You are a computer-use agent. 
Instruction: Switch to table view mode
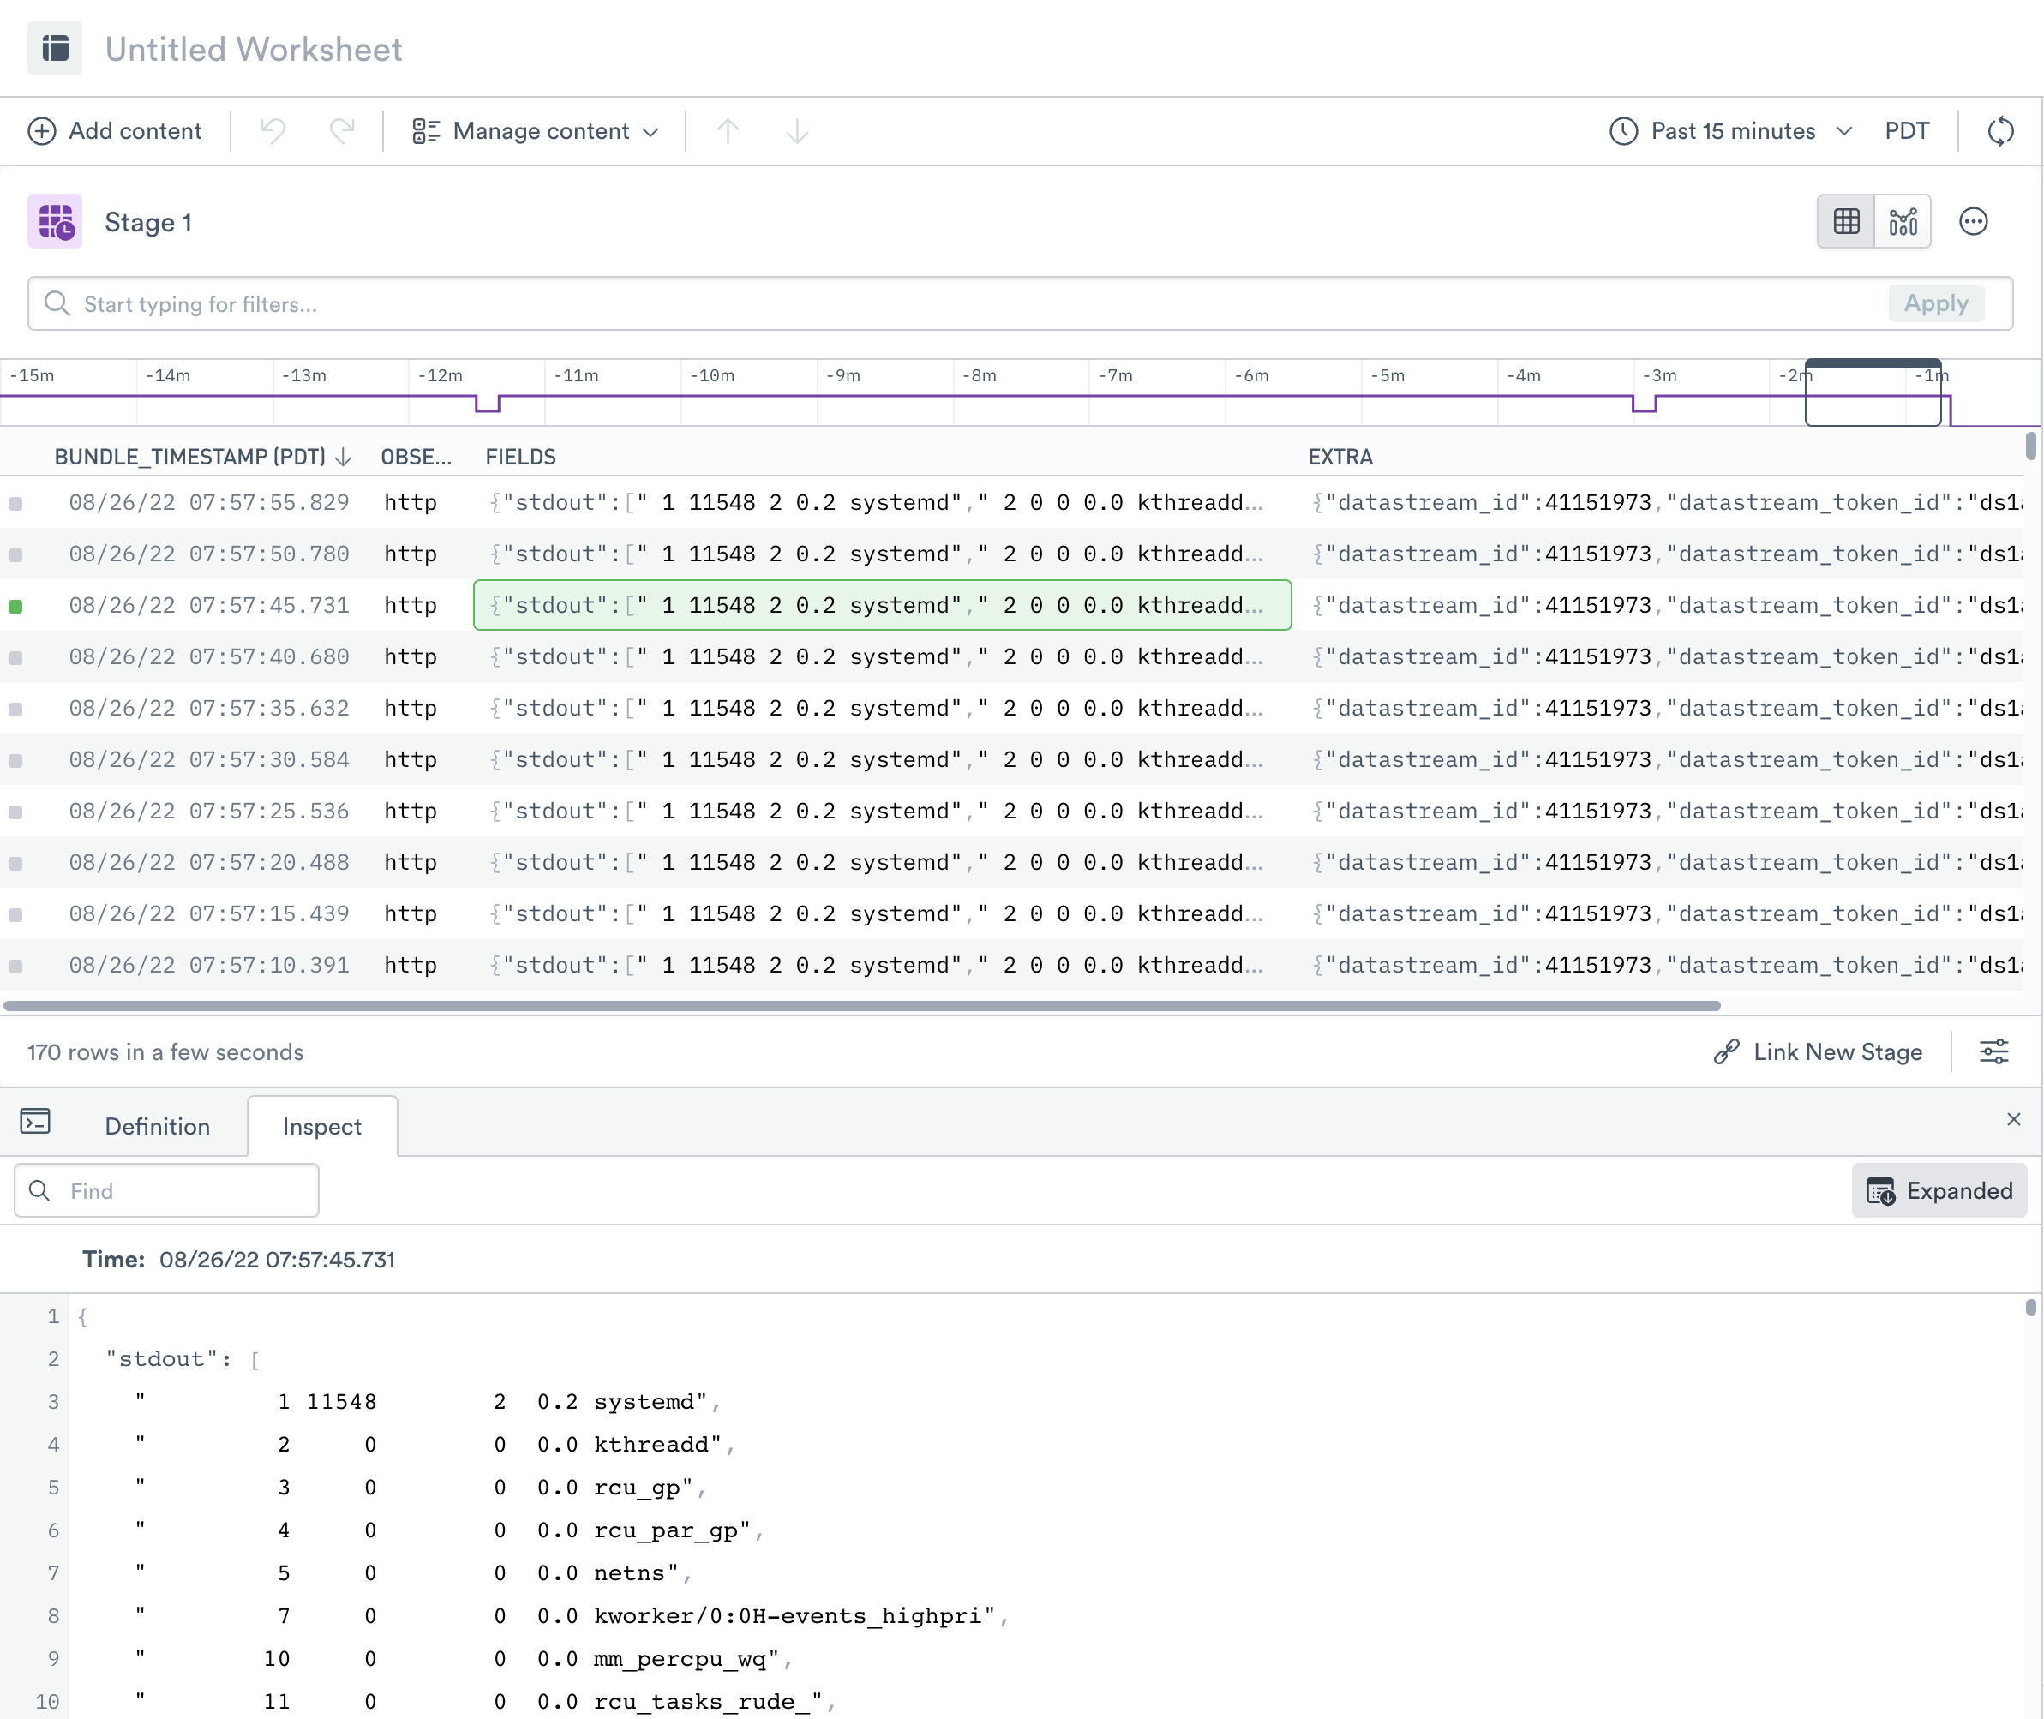pyautogui.click(x=1846, y=222)
